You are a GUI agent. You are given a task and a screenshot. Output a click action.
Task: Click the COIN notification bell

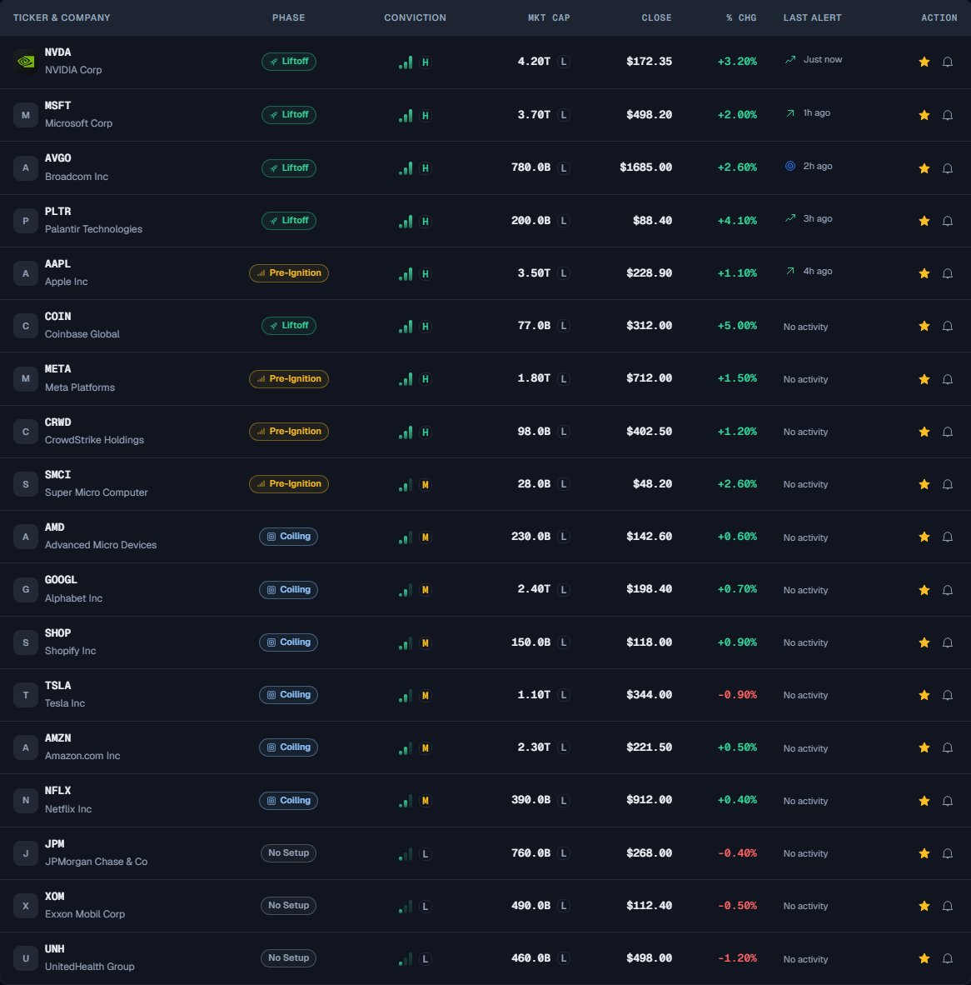click(x=948, y=325)
